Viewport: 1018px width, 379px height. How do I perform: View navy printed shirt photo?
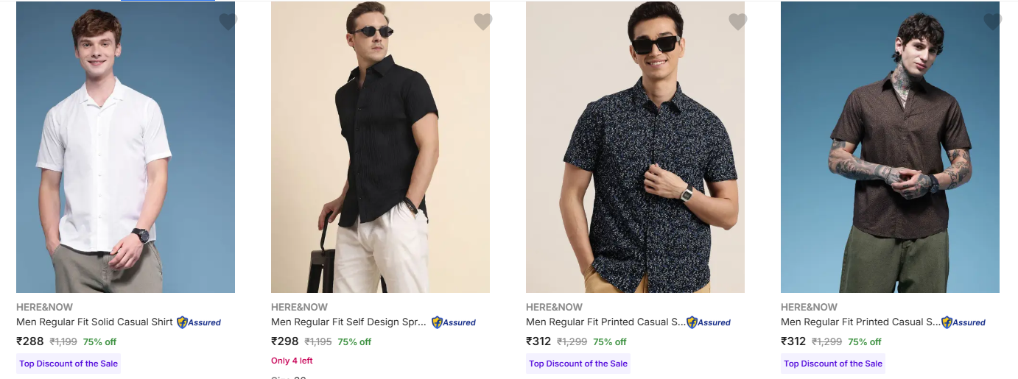click(x=635, y=147)
